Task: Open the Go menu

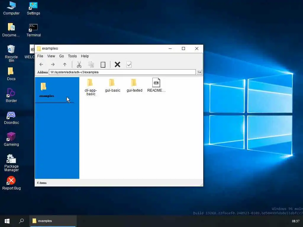Action: 62,56
